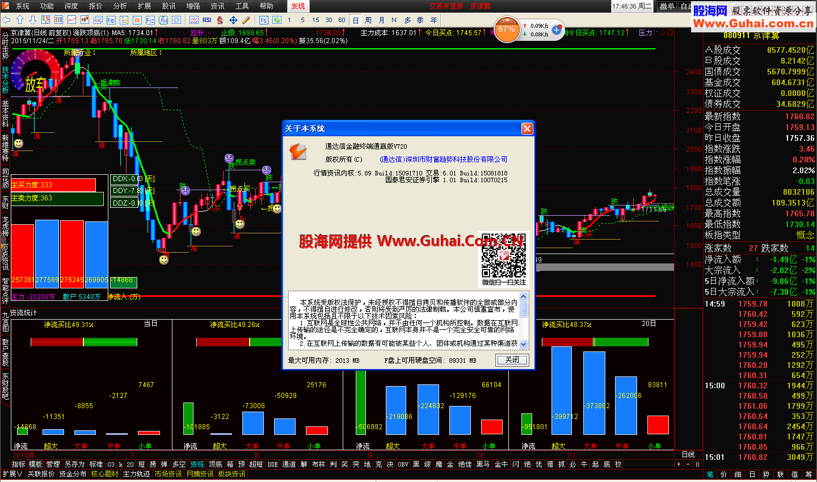Select the 周 weekly period toggle
The image size is (817, 482).
coord(368,20)
